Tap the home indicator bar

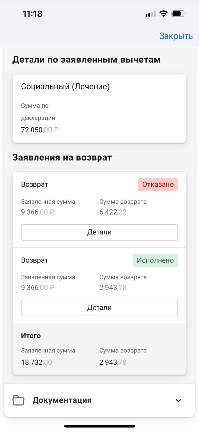click(x=99, y=426)
